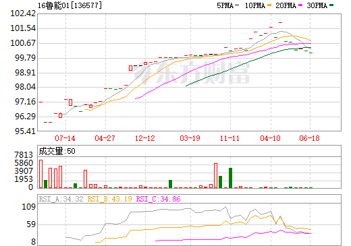Click the 07-14 date axis label
The image size is (351, 246).
65,138
